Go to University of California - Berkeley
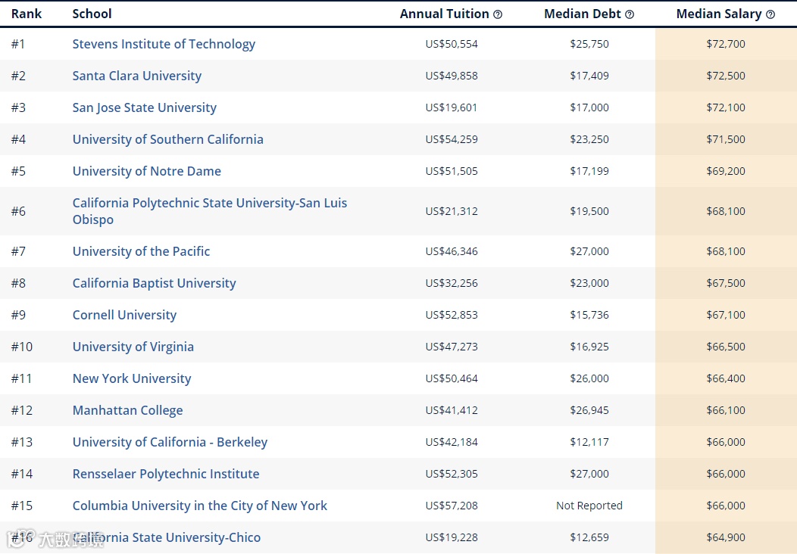 click(170, 442)
